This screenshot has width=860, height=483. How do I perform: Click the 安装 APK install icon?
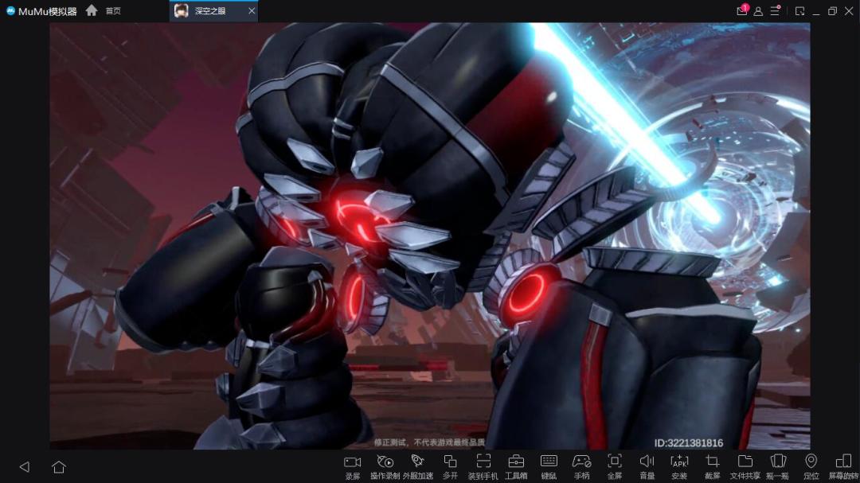coord(679,466)
